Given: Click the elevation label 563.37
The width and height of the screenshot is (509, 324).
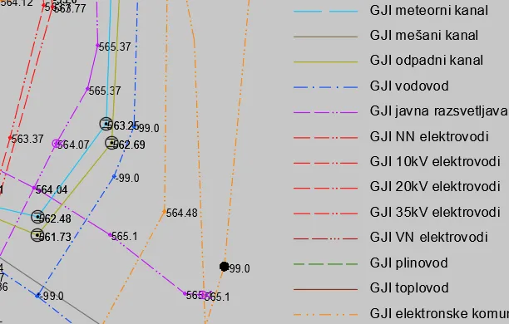Looking at the screenshot, I should (27, 139).
